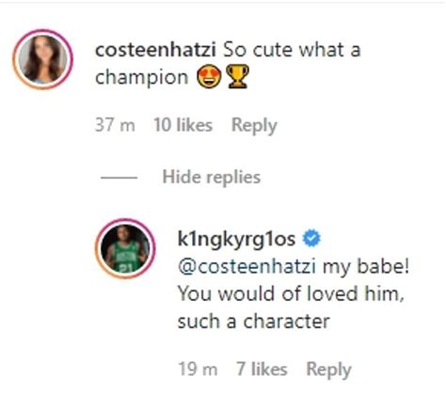Screen dimensions: 446x409
Task: View the 7 likes list
Action: pyautogui.click(x=262, y=370)
